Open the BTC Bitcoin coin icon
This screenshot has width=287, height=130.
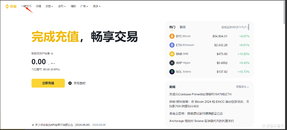click(x=172, y=36)
